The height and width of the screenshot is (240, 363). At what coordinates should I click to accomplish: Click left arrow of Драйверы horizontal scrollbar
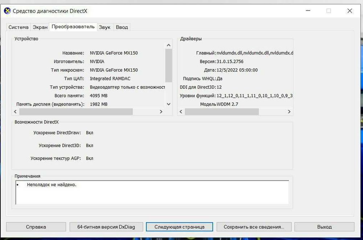(x=181, y=112)
